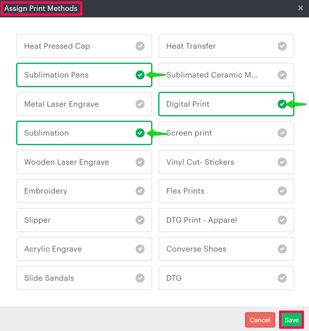The width and height of the screenshot is (309, 331).
Task: Close the Assign Print Methods dialog
Action: coord(300,8)
